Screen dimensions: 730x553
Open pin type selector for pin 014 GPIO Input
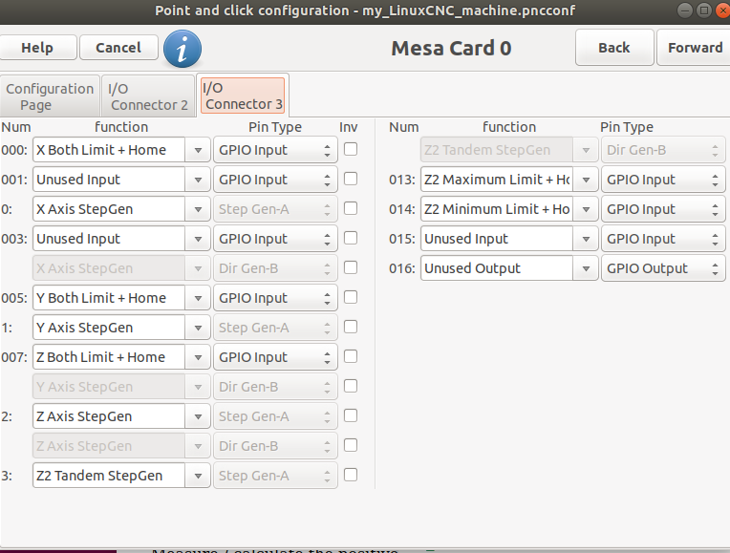[x=663, y=209]
